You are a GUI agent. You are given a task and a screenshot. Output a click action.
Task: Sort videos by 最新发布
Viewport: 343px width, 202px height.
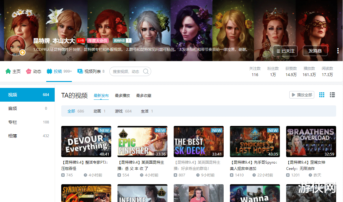[x=101, y=96]
